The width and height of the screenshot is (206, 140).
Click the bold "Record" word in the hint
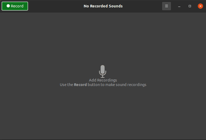[x=80, y=85]
